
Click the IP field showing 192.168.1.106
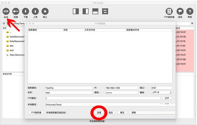coord(122,88)
